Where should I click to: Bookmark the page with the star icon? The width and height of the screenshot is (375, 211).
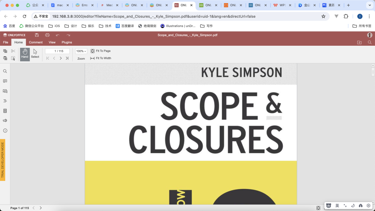point(323,16)
